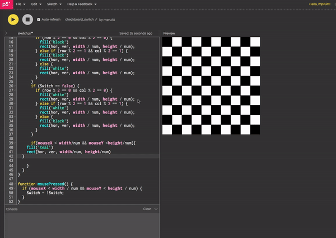
Task: Fold the mousePressed function at line 48
Action: [x=15, y=184]
